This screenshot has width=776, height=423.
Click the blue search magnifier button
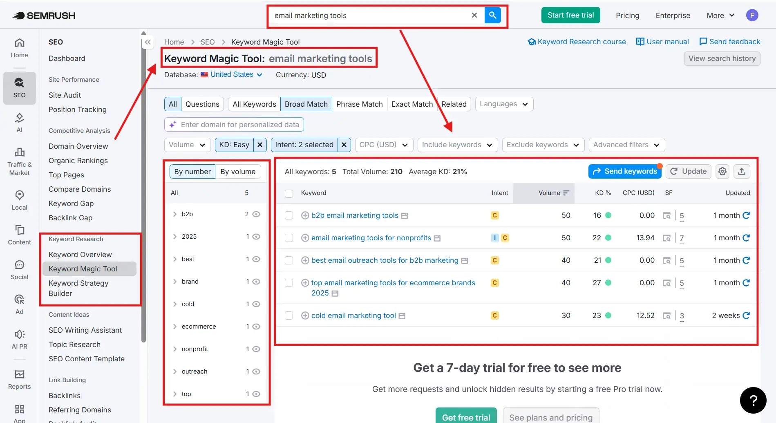[x=493, y=15]
